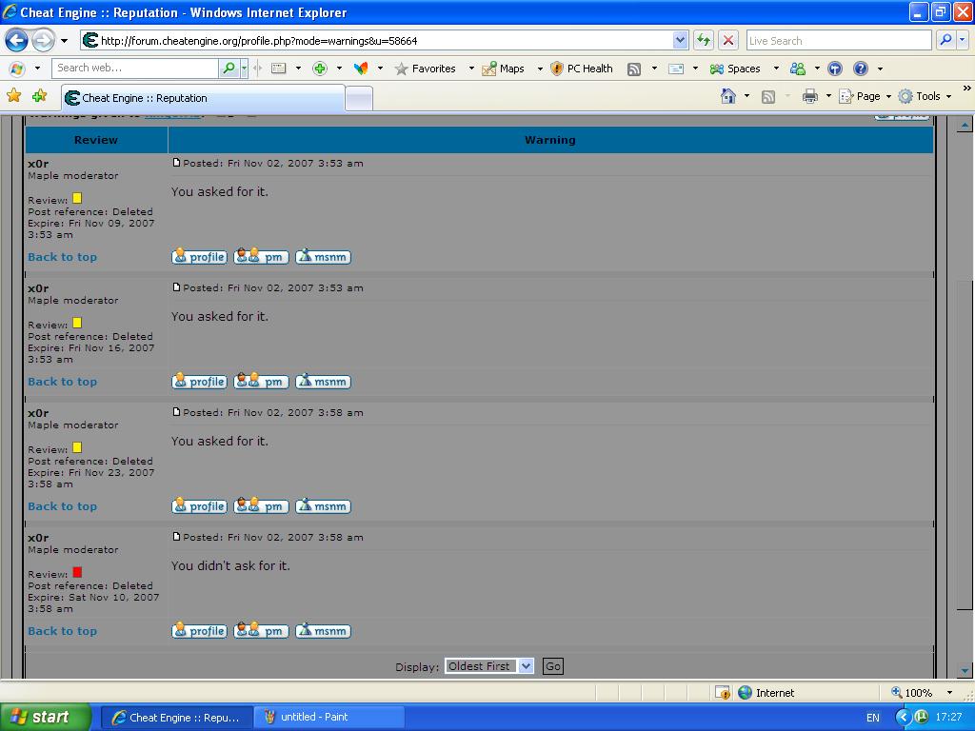Click the first Back to top link

coord(62,257)
